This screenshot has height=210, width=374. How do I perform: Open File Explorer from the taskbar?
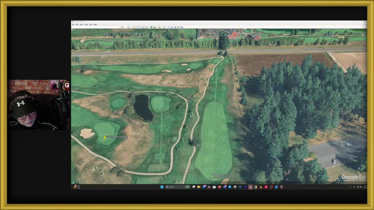coord(199,187)
